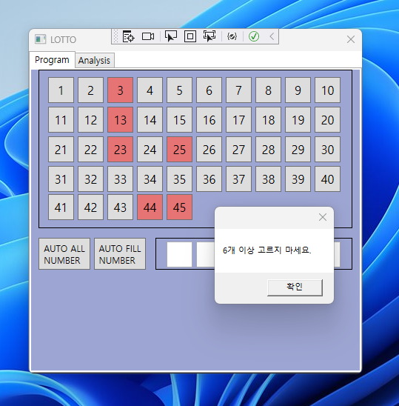Screen dimensions: 399x406
Task: Select lotto number 20
Action: coord(327,119)
